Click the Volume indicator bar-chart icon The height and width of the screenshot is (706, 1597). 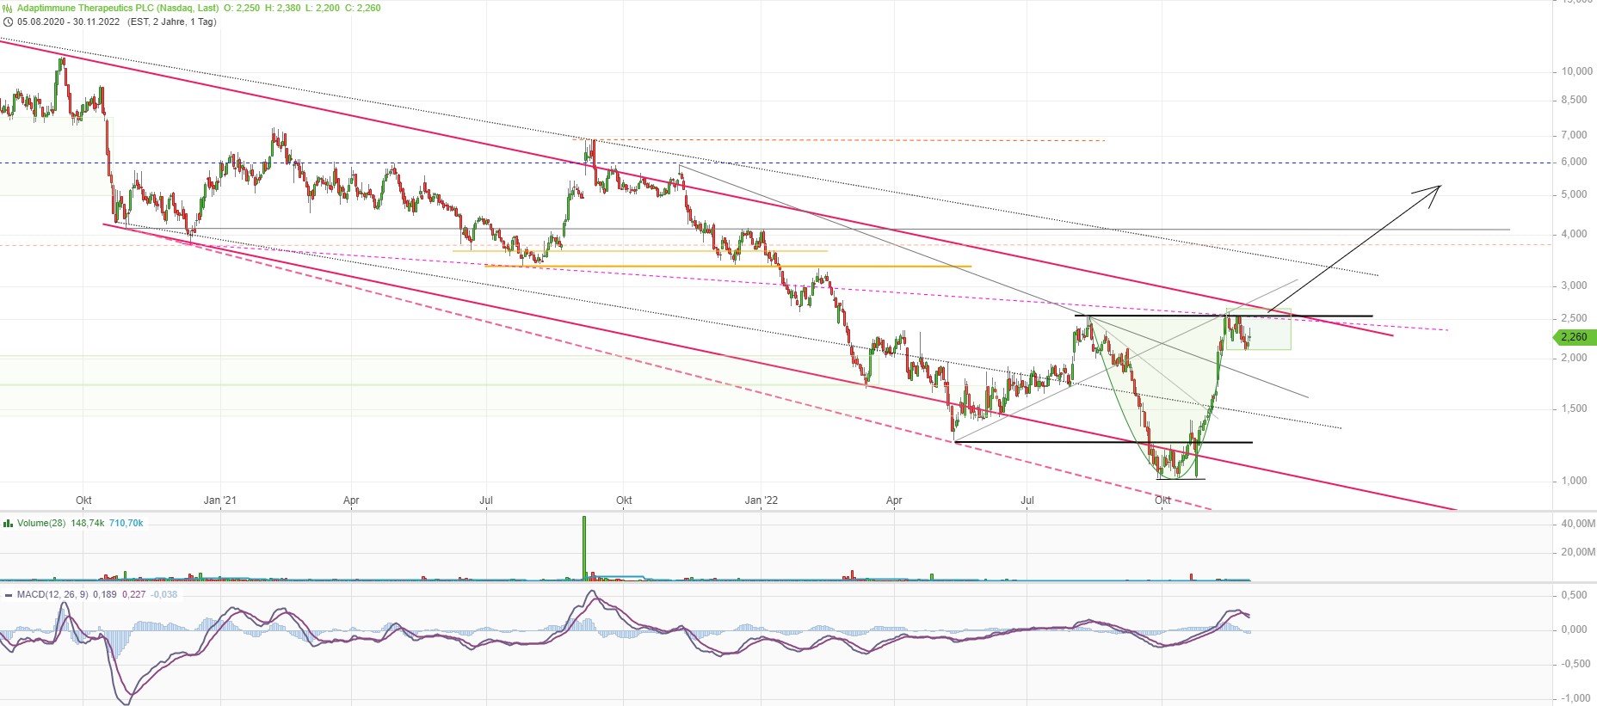[x=8, y=523]
